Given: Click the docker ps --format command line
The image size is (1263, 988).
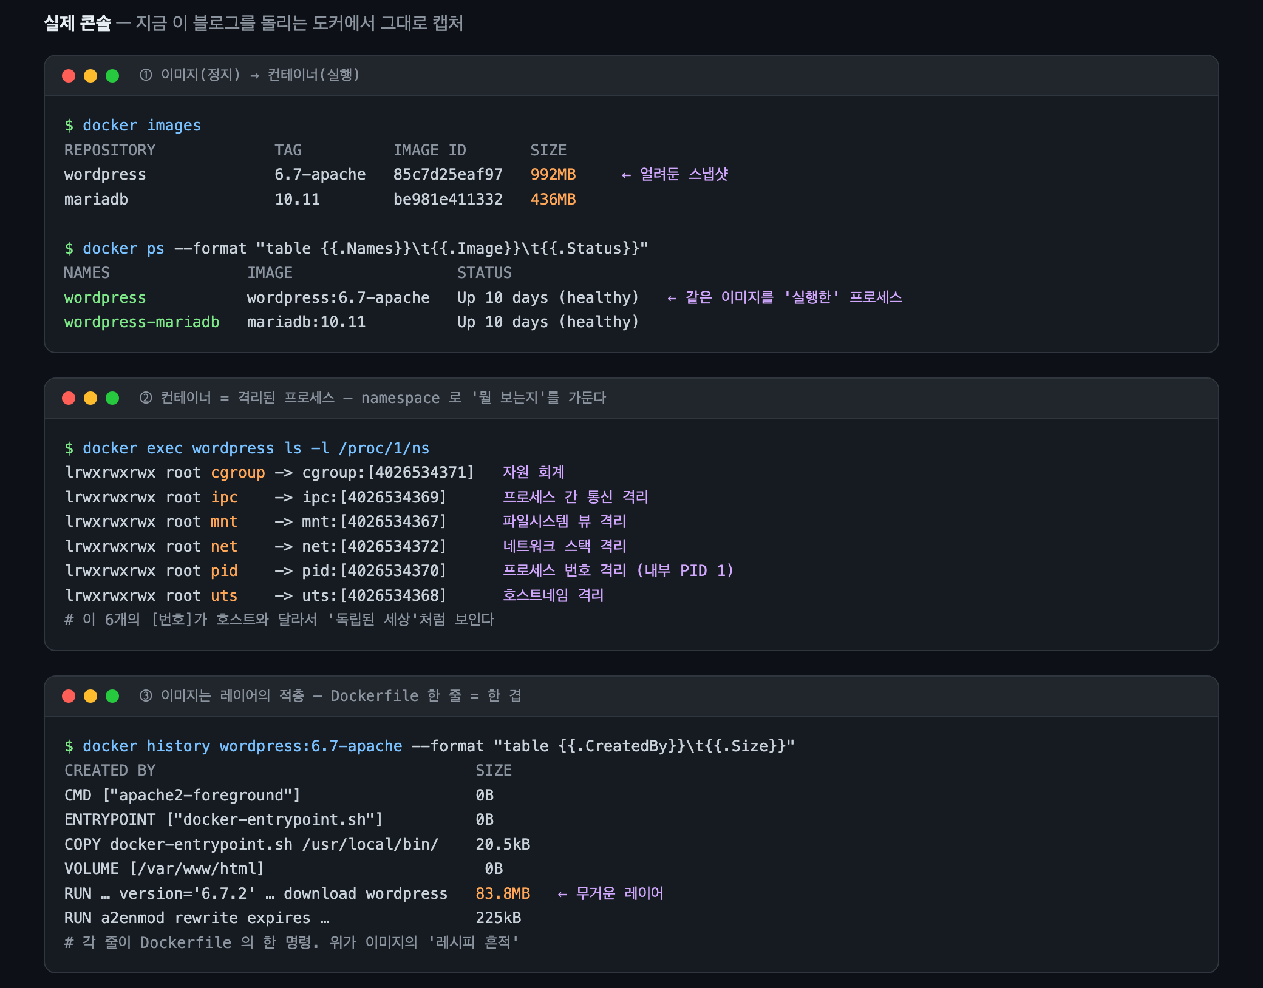Looking at the screenshot, I should (x=356, y=248).
